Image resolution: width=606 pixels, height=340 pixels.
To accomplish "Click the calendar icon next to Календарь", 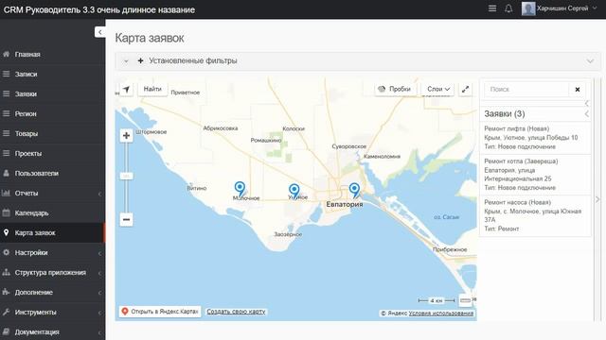I will [7, 212].
